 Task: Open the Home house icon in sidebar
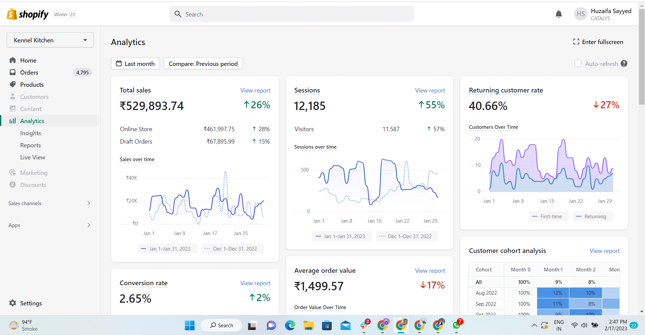pos(13,60)
